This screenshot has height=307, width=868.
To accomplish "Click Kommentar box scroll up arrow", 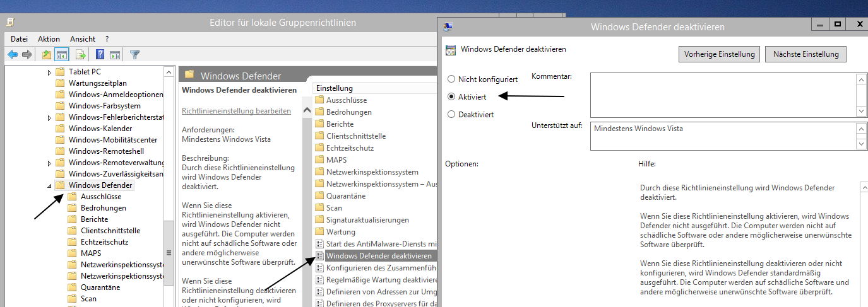I will coord(862,79).
